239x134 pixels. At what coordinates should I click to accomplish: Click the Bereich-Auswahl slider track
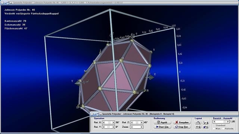[221, 122]
